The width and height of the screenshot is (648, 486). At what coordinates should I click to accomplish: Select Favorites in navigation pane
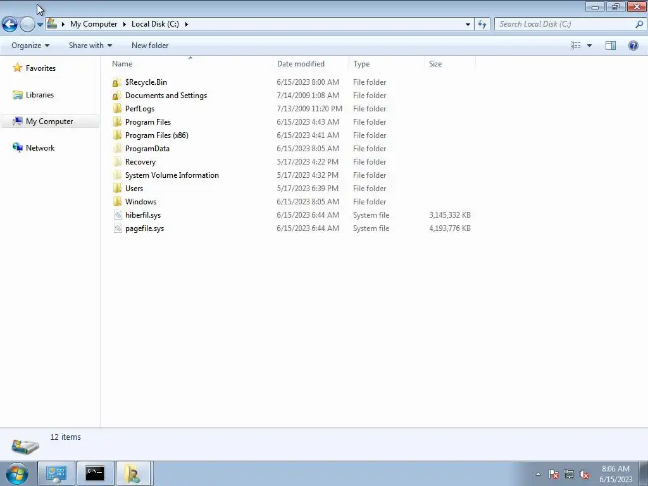click(40, 68)
